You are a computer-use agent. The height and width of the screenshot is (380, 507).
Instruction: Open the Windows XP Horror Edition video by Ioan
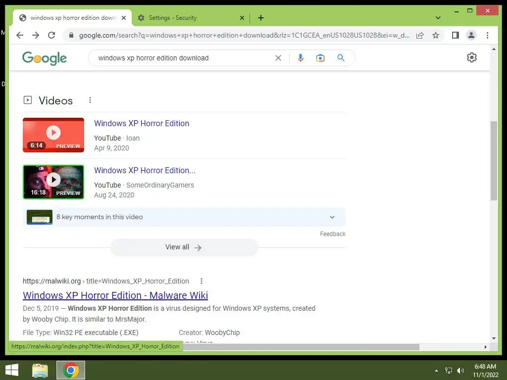[x=142, y=123]
